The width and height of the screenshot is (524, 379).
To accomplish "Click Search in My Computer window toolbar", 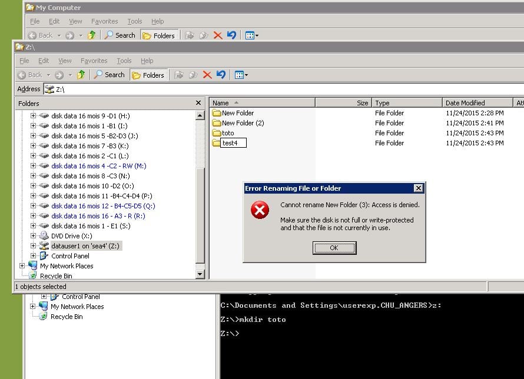I will click(120, 35).
